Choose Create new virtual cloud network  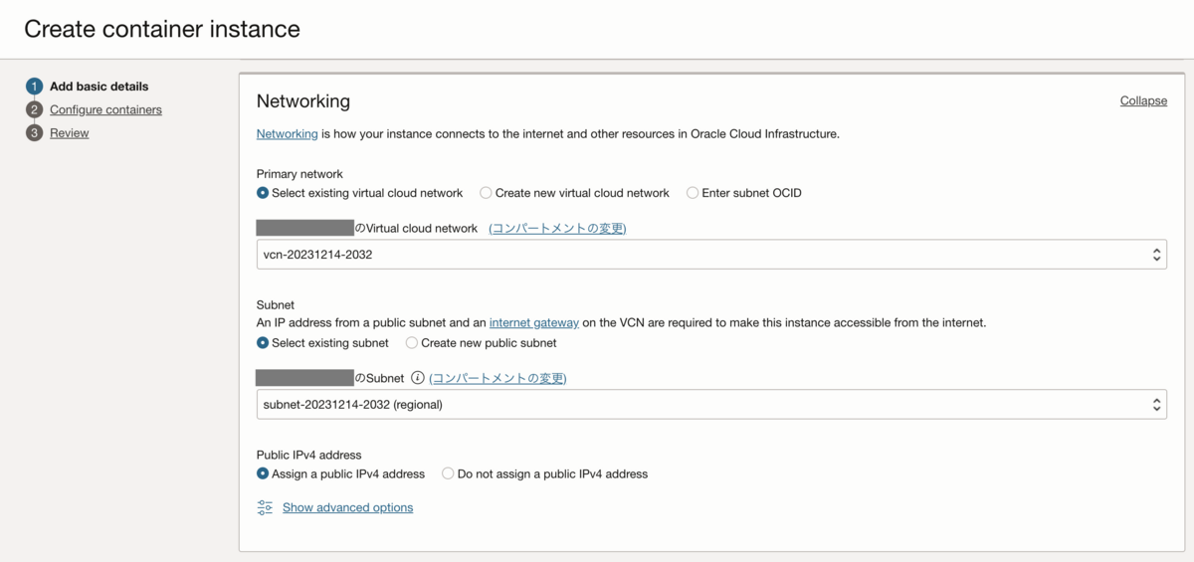[x=486, y=193]
